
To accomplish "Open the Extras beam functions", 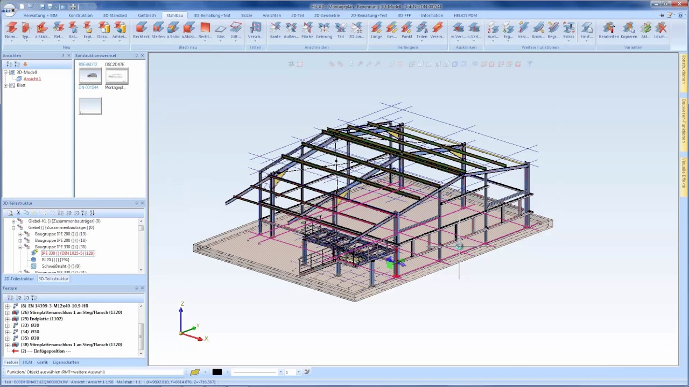I will coord(568,30).
